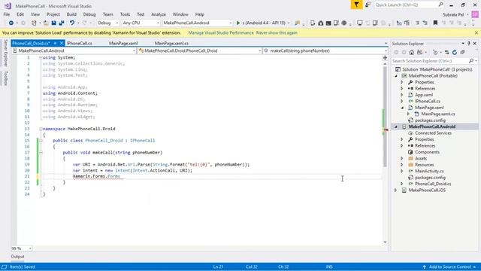This screenshot has width=481, height=271.
Task: Expand the Assets folder node
Action: click(402, 159)
